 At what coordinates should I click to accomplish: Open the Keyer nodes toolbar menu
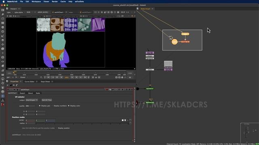[x=3, y=36]
